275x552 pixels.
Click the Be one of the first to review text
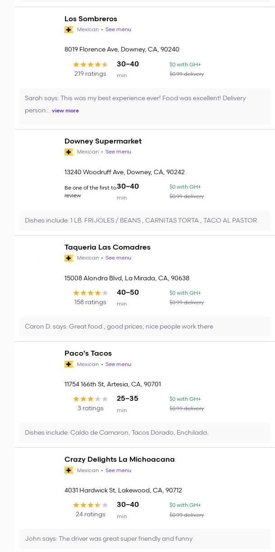click(90, 192)
